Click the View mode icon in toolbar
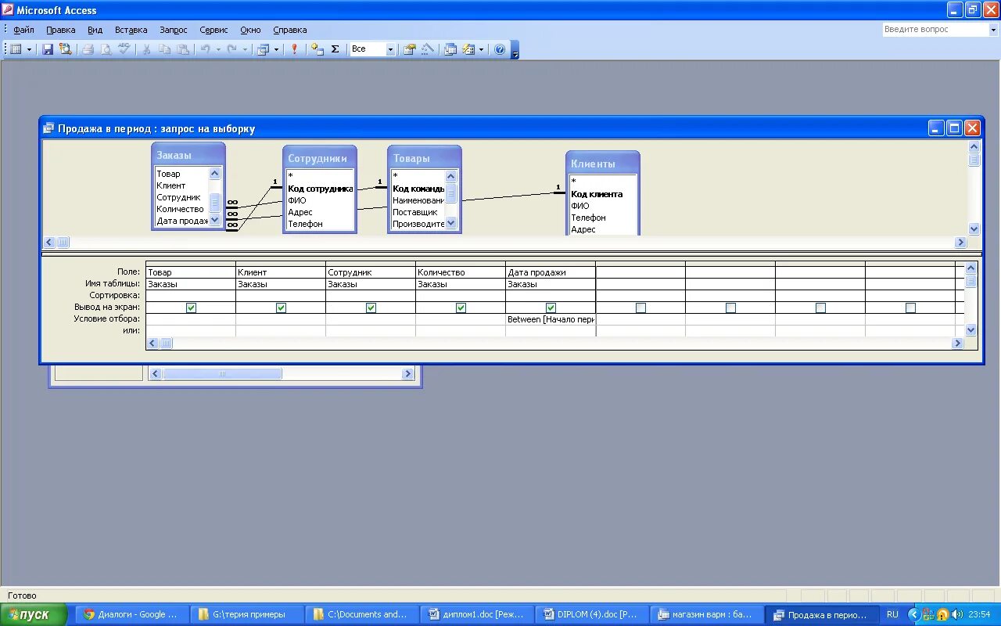 (15, 49)
